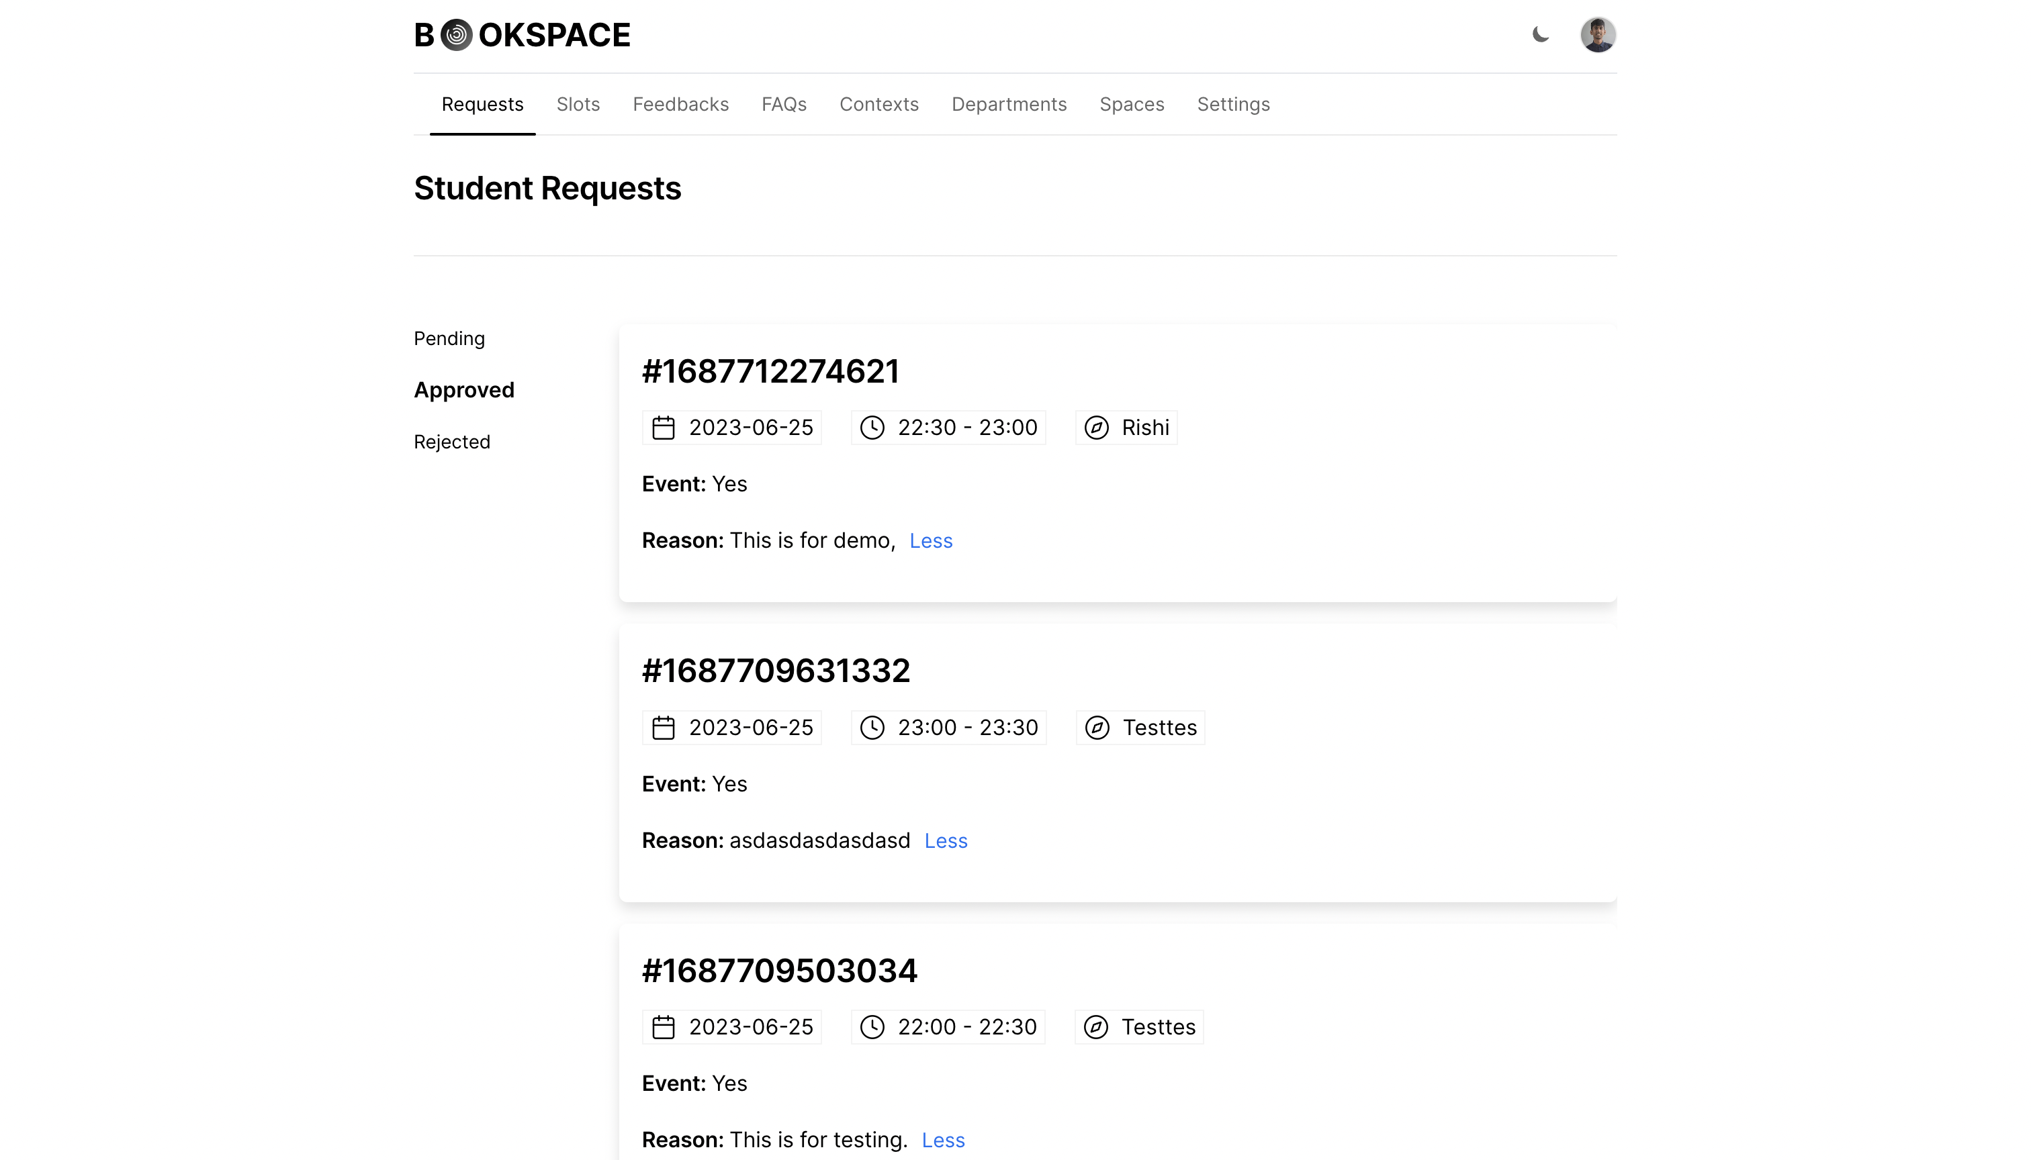The height and width of the screenshot is (1160, 2031).
Task: Click time range 22:30 - 23:00
Action: click(968, 428)
